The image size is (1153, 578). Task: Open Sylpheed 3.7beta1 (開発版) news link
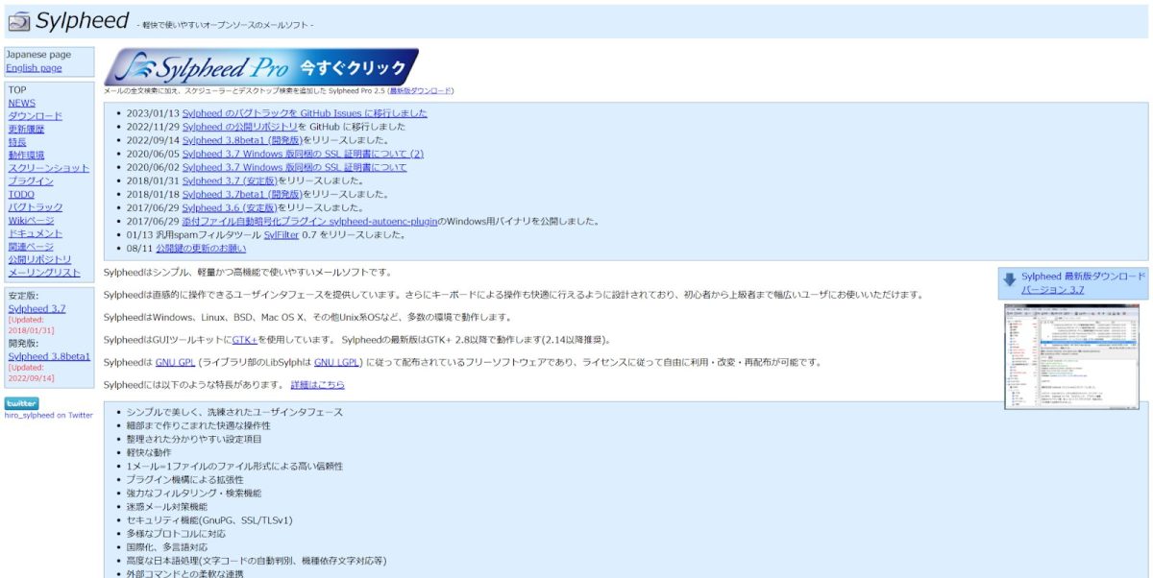pyautogui.click(x=242, y=194)
